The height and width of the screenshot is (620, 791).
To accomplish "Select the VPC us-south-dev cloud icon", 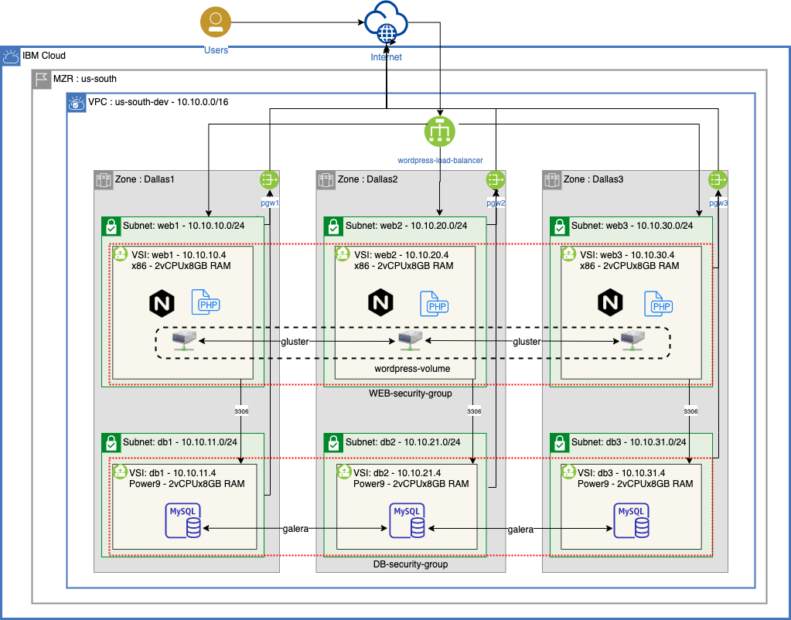I will click(x=77, y=102).
